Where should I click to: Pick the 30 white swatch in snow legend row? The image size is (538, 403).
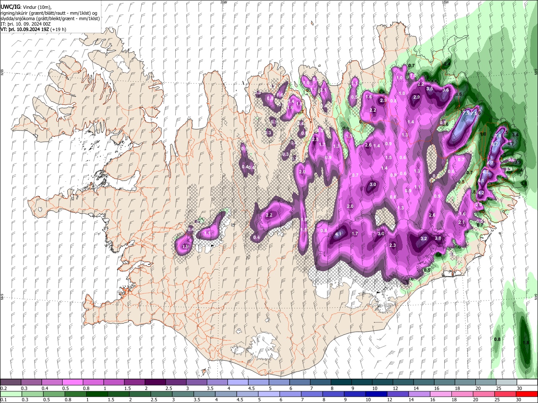click(x=527, y=382)
